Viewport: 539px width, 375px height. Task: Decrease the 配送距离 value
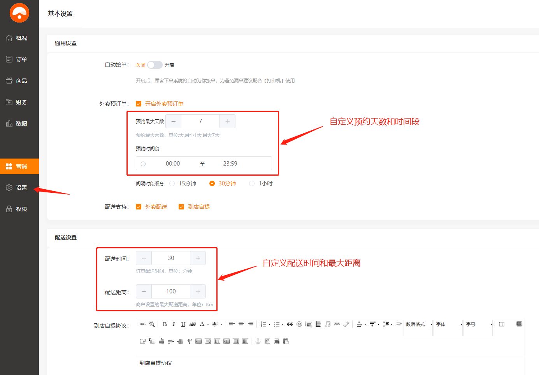click(144, 291)
